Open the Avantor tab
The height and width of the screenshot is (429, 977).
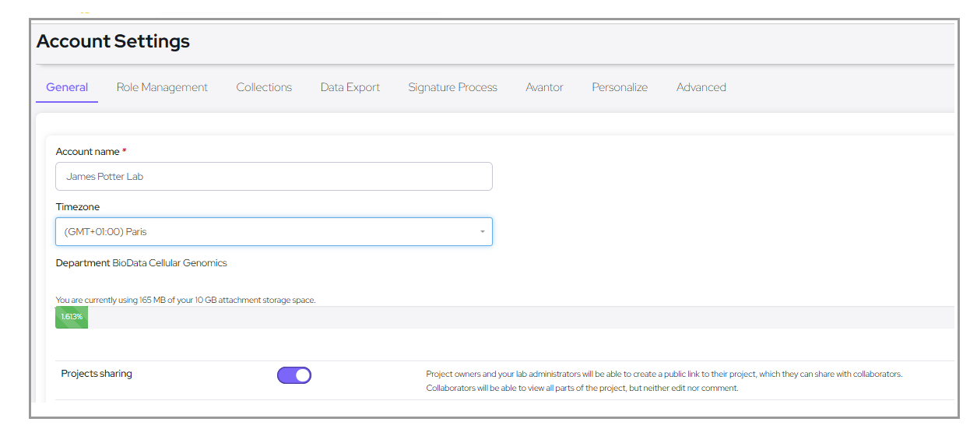544,87
